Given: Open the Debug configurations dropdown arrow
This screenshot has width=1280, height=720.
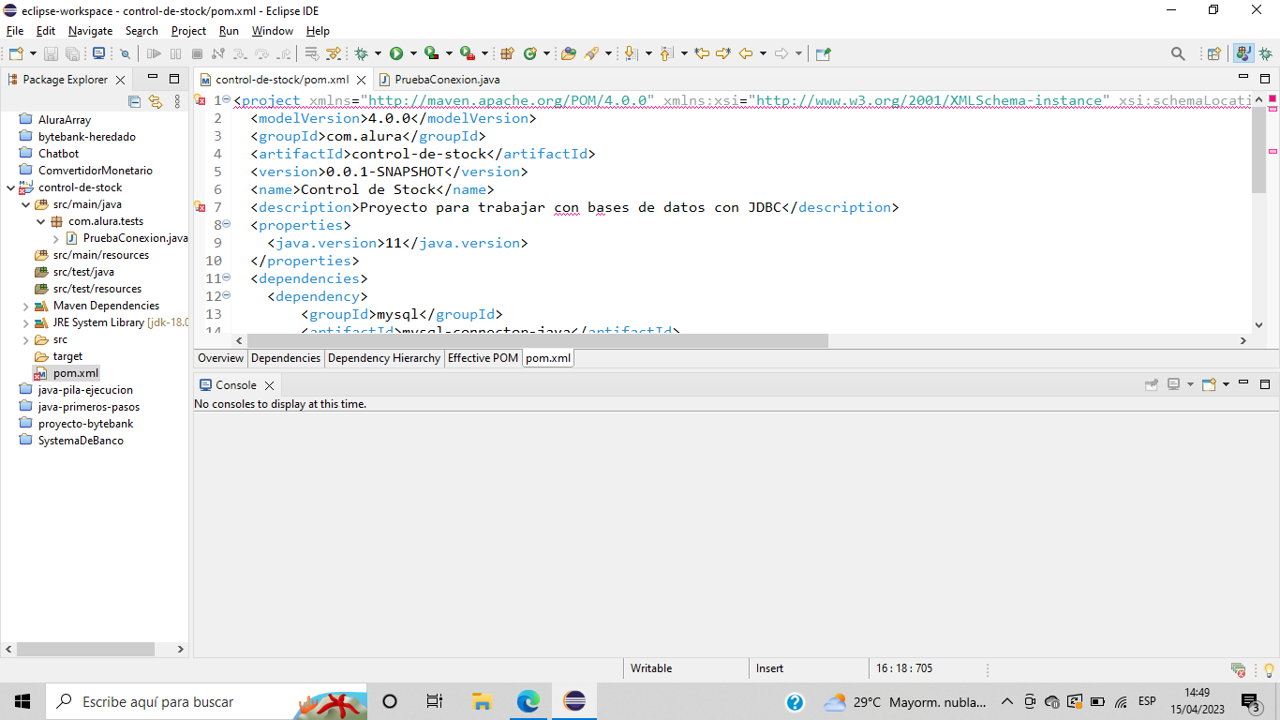Looking at the screenshot, I should click(x=379, y=54).
